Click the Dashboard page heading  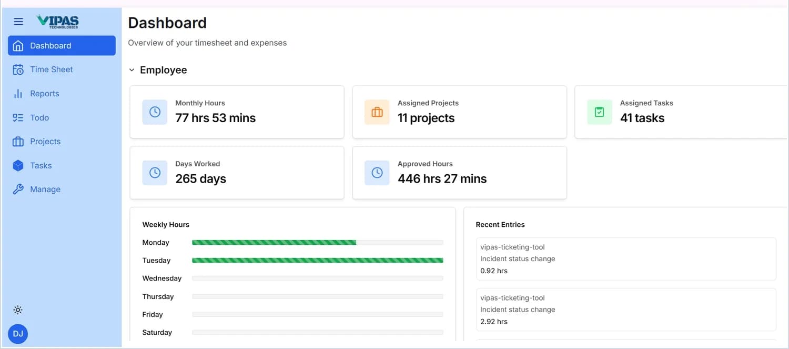167,23
